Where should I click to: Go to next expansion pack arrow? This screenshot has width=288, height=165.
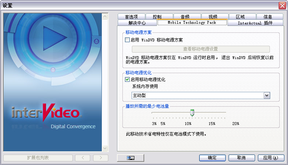(101, 158)
